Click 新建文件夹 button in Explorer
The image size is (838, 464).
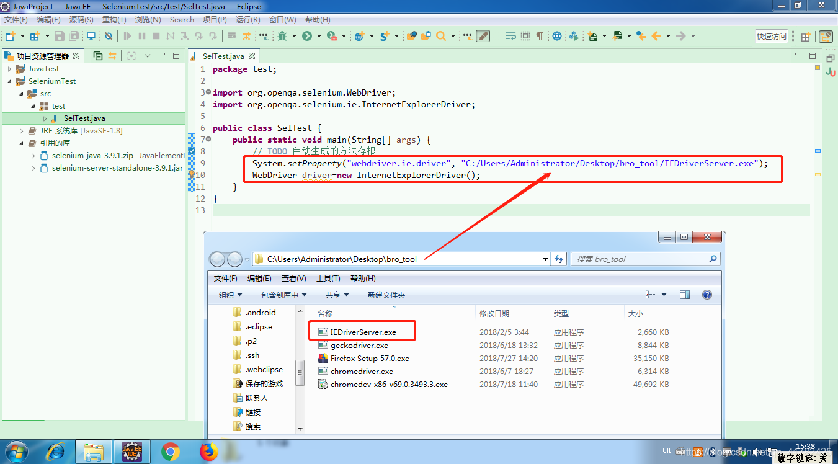pos(386,295)
